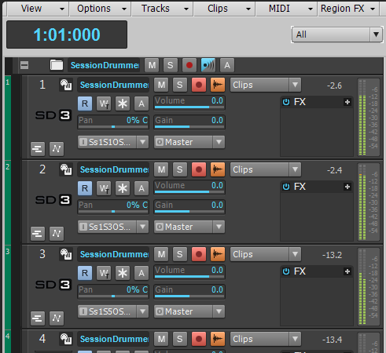Solo the SessionDrummer folder
The image size is (386, 353).
[171, 65]
